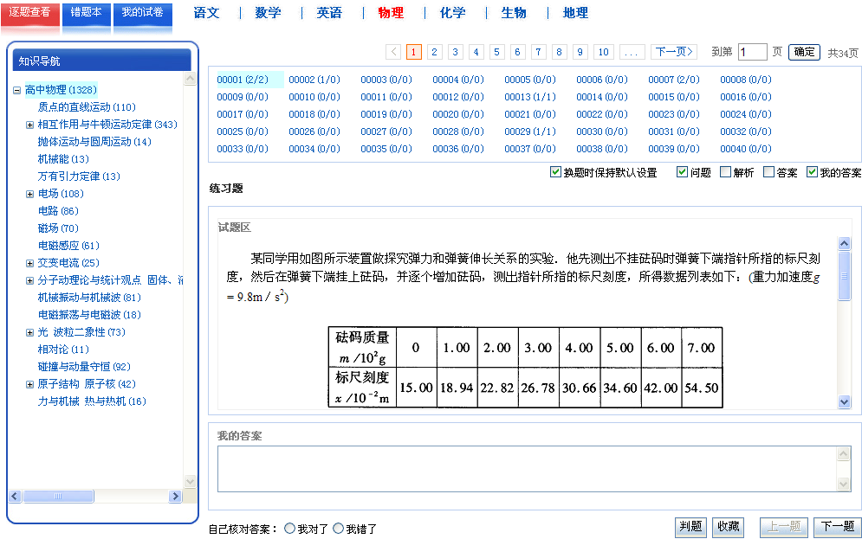This screenshot has width=862, height=539.
Task: Click up arrow in question area scrollbar
Action: (x=845, y=243)
